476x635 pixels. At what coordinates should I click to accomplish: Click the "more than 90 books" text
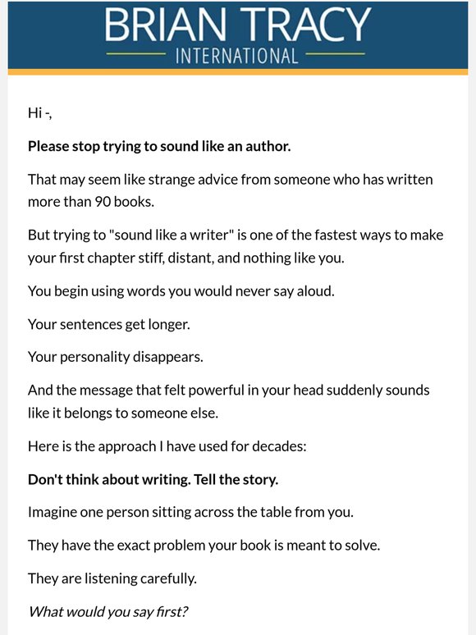[x=91, y=202]
